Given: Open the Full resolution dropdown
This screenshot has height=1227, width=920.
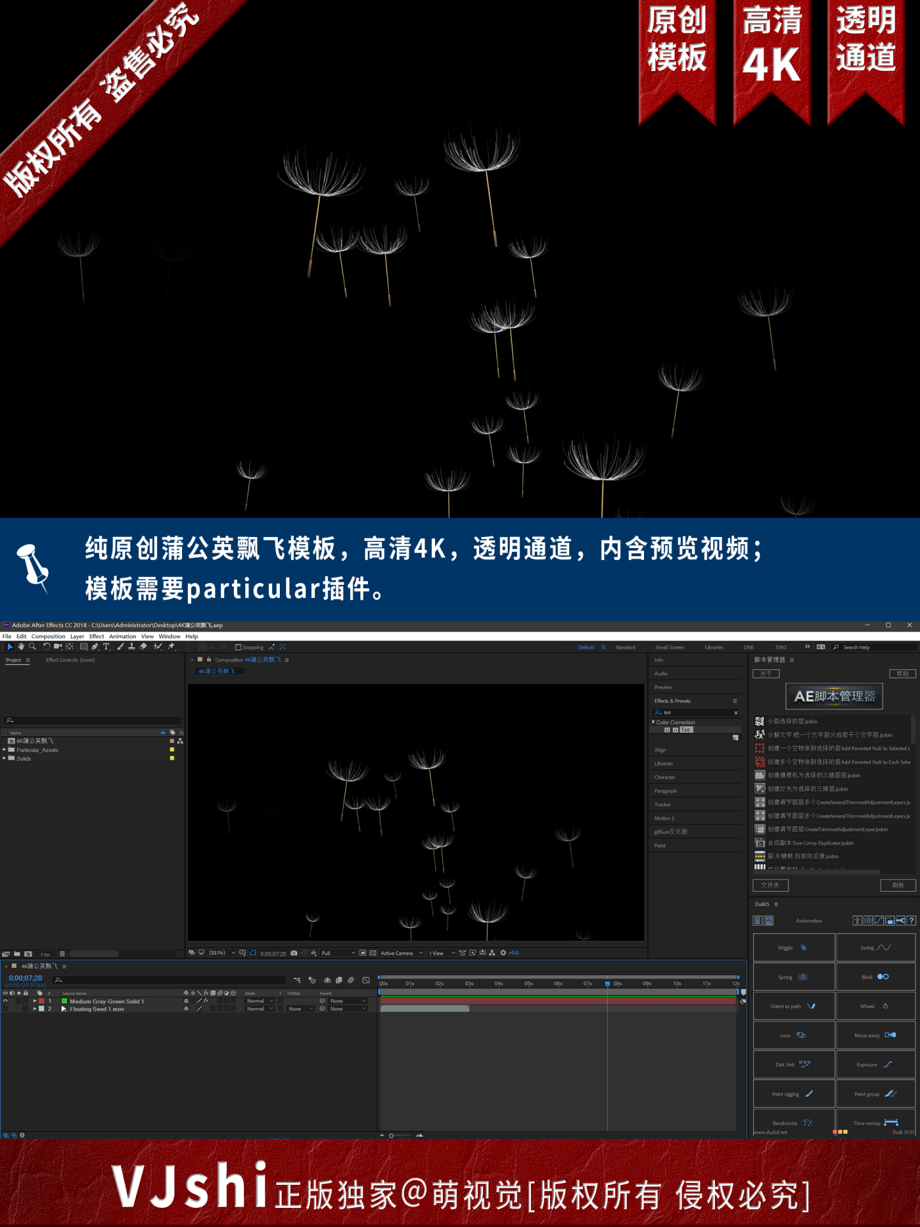Looking at the screenshot, I should tap(338, 953).
